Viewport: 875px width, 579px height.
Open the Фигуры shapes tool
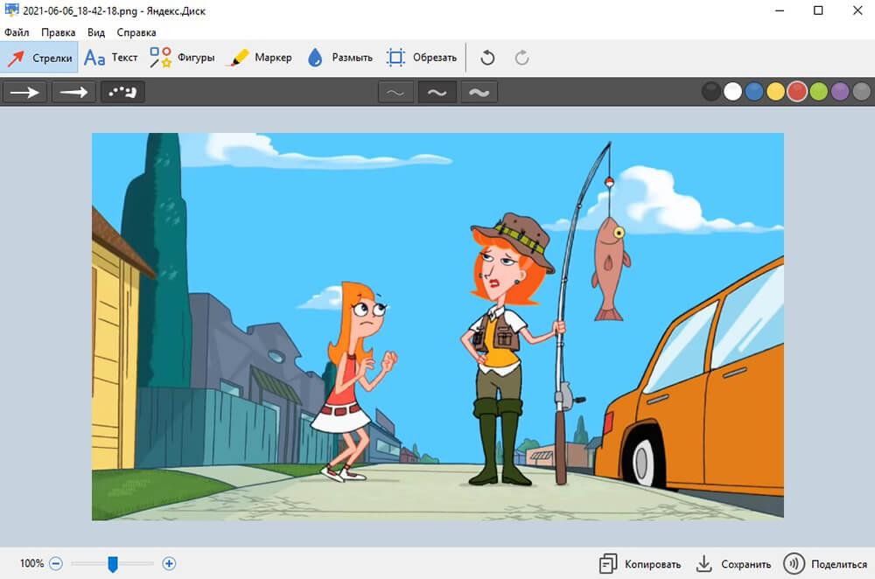coord(182,58)
